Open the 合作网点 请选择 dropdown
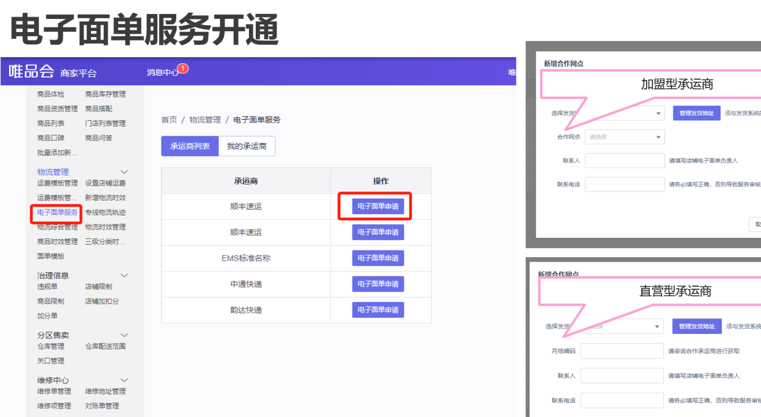 coord(625,137)
